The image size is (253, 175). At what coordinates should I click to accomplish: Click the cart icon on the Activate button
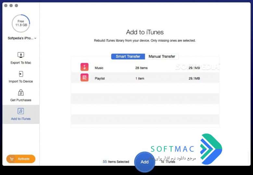[12, 159]
